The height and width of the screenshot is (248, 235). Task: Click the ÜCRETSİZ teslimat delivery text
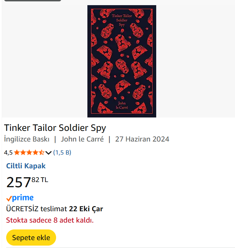point(36,209)
